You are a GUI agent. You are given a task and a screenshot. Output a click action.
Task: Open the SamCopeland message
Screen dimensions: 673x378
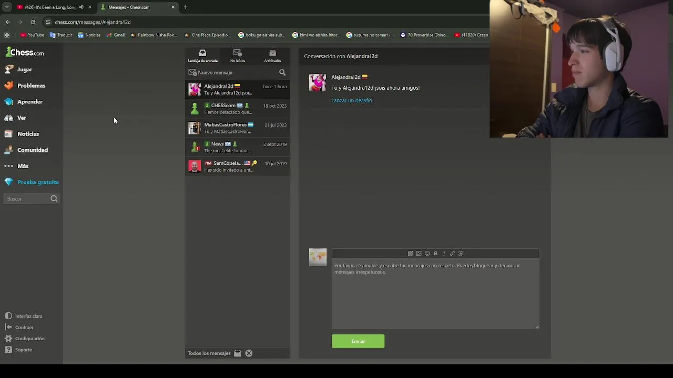pyautogui.click(x=237, y=166)
